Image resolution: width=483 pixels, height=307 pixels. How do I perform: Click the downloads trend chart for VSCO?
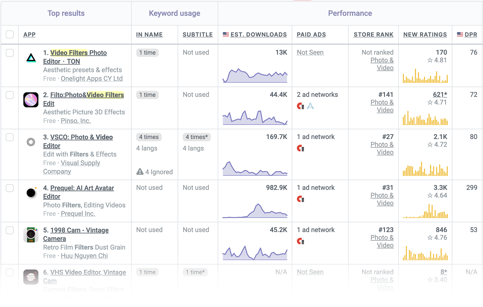pyautogui.click(x=255, y=168)
